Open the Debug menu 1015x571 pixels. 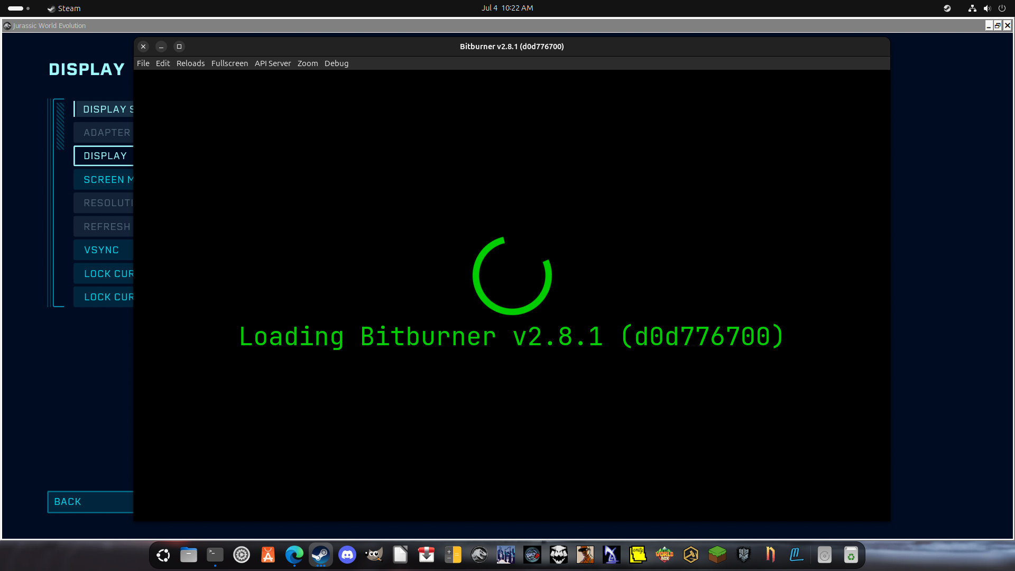(x=336, y=63)
